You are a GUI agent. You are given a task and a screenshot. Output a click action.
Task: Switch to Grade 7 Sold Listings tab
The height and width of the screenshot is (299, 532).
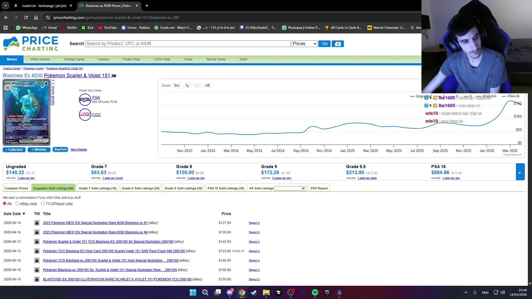[98, 188]
